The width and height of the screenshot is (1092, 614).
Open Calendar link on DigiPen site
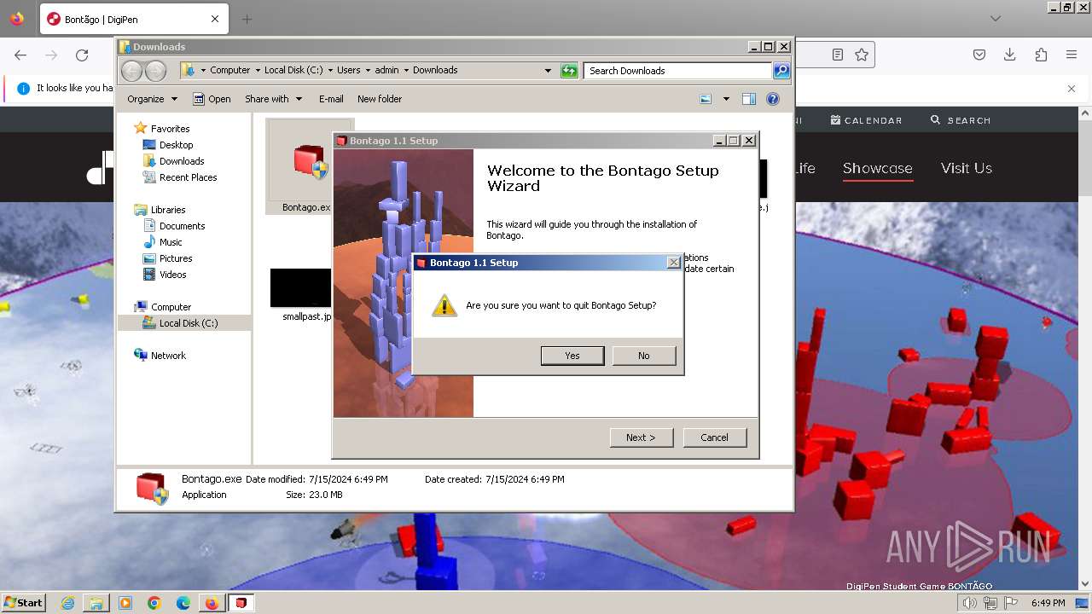pos(866,120)
